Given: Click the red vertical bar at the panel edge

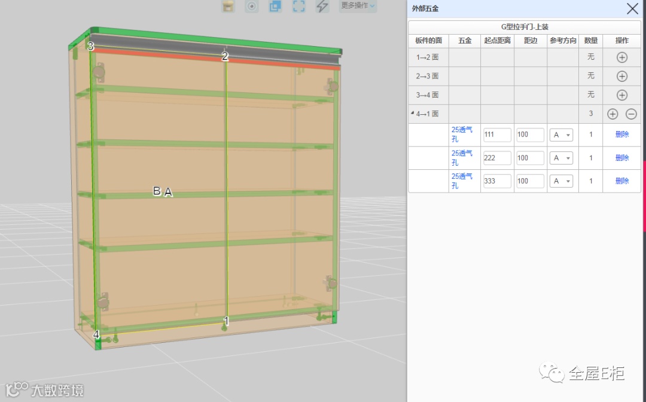Looking at the screenshot, I should [644, 196].
